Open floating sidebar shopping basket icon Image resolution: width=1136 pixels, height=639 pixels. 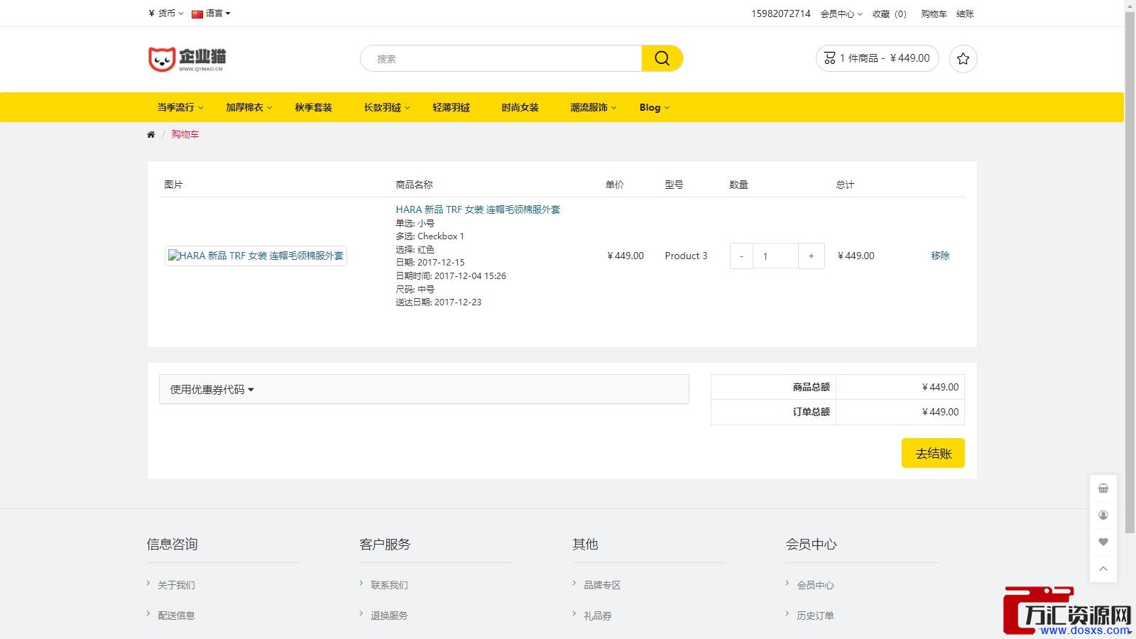tap(1103, 488)
